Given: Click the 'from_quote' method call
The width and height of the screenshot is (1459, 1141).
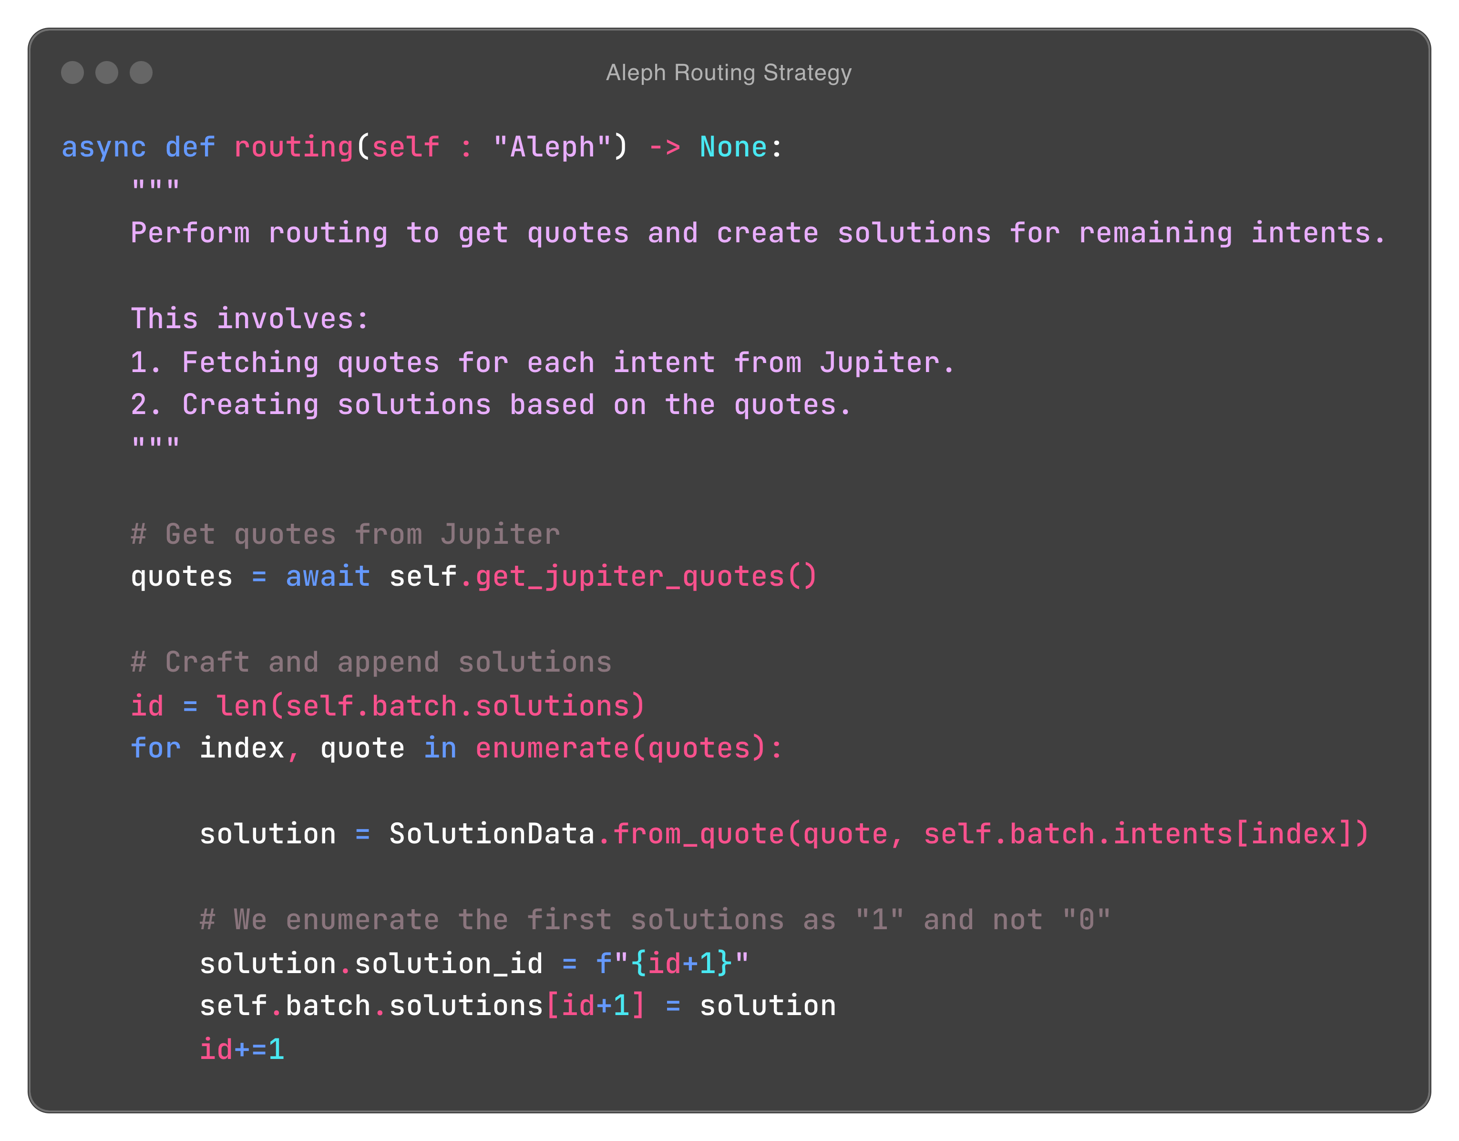Looking at the screenshot, I should 699,833.
